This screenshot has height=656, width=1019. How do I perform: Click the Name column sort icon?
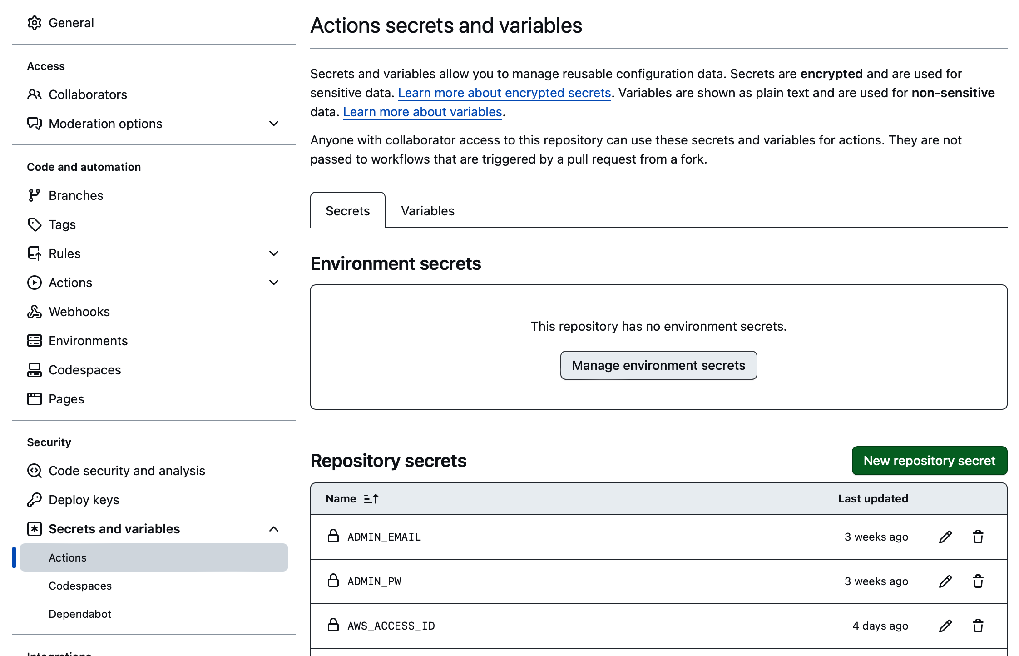371,499
